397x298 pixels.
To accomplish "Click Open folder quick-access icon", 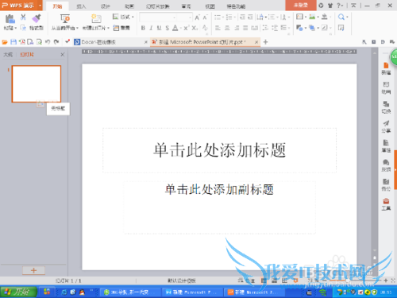I will click(x=5, y=42).
